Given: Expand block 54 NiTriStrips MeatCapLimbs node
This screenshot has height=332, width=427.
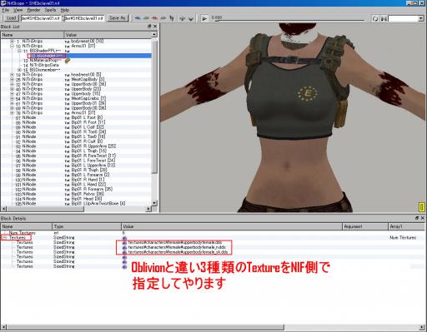Looking at the screenshot, I should point(12,98).
